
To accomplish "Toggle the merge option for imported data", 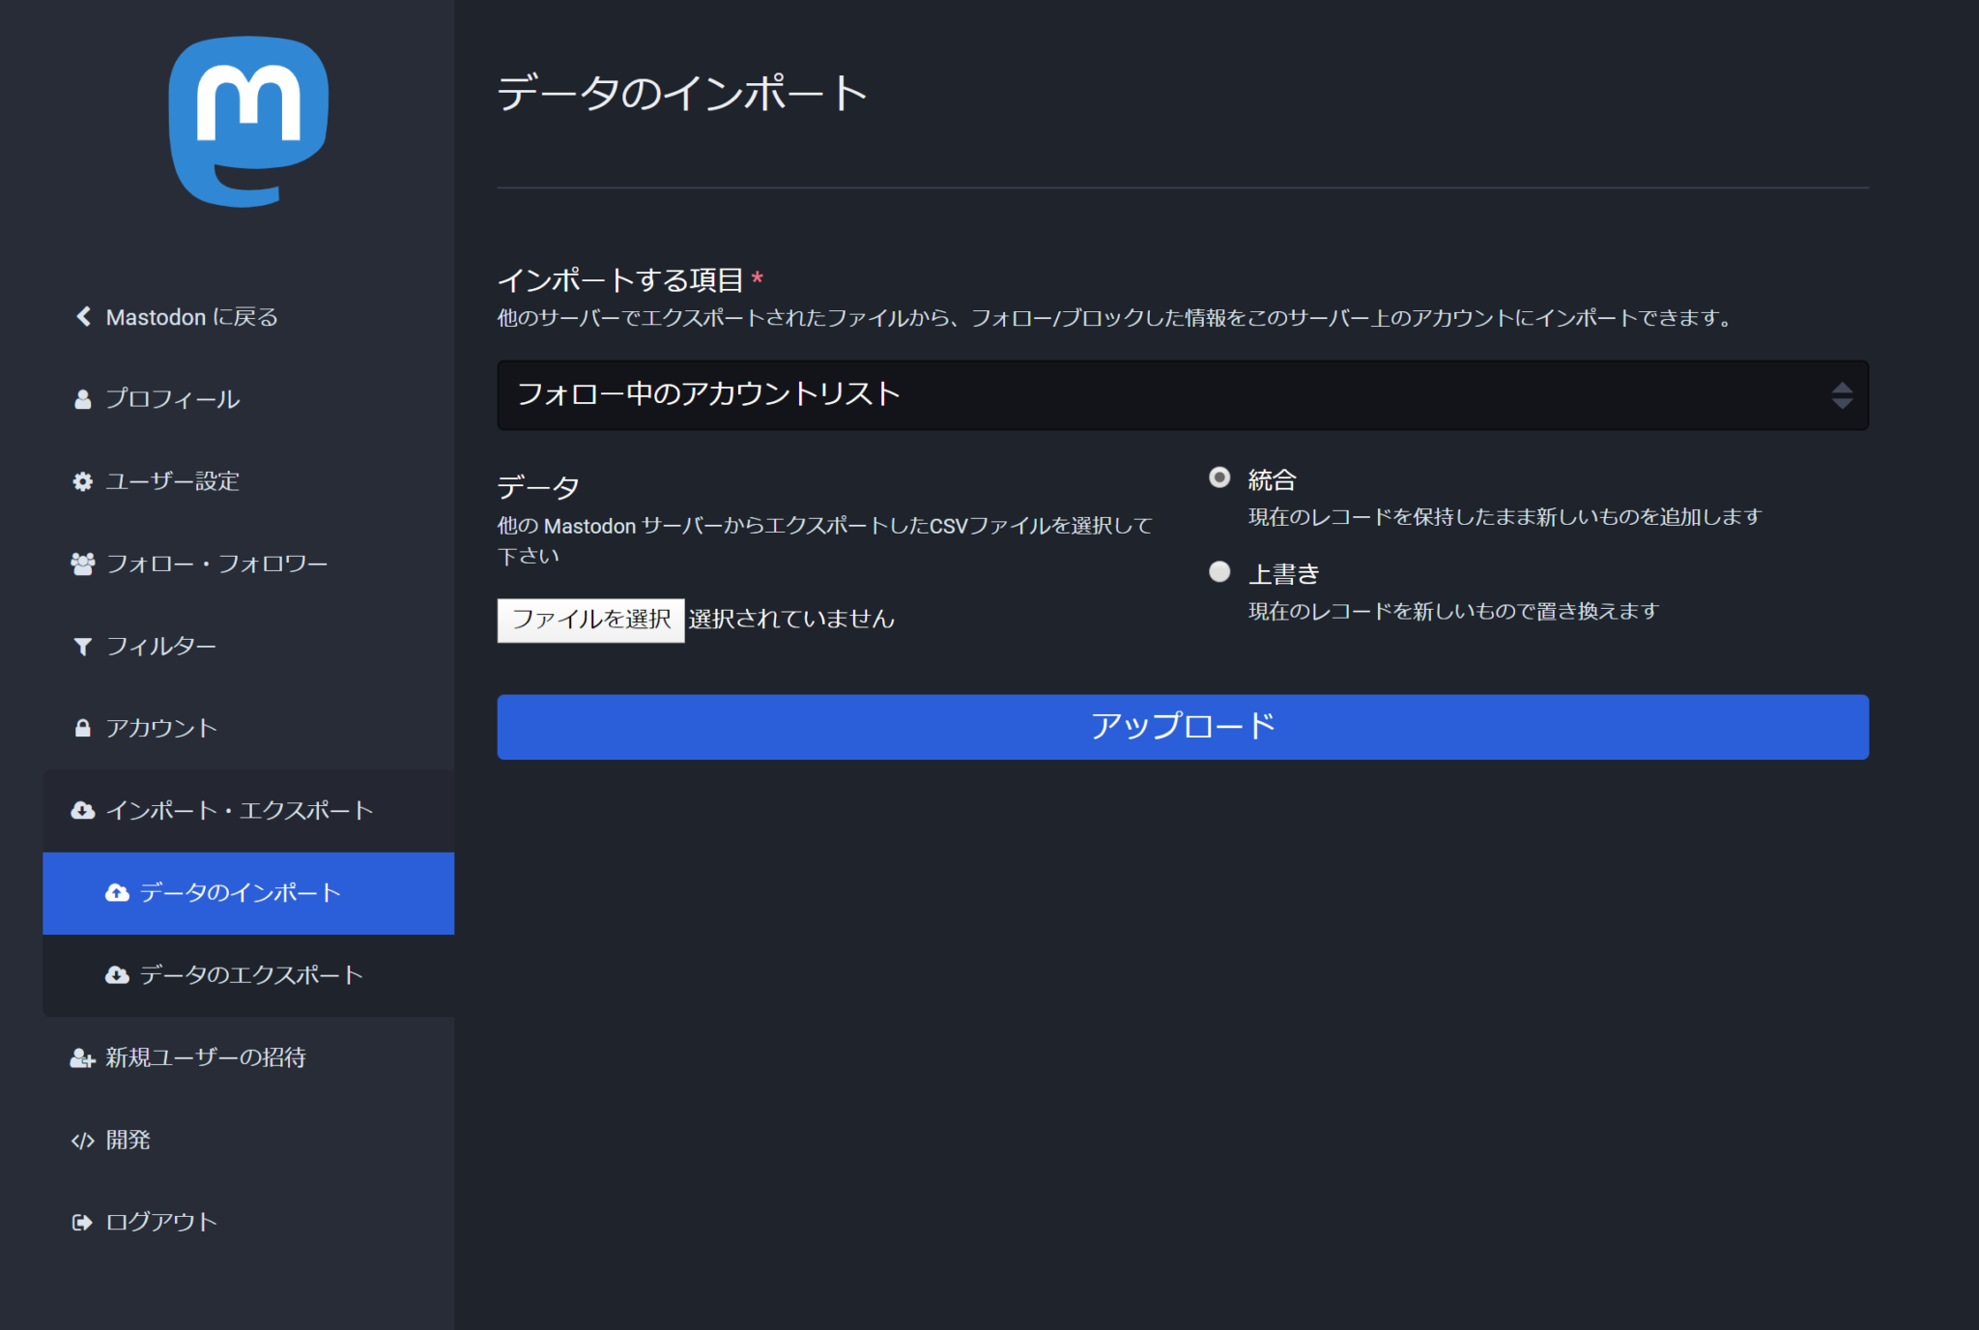I will [1220, 478].
